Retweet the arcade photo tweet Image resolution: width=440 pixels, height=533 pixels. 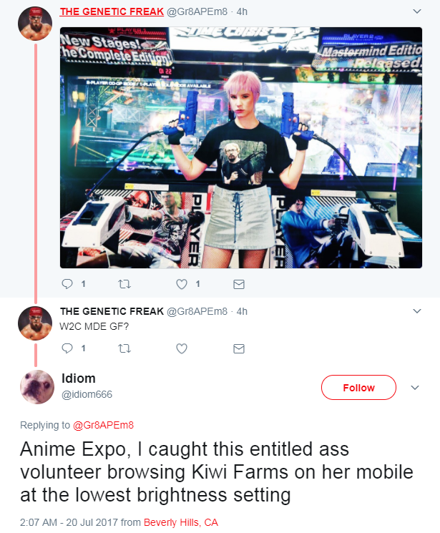[124, 284]
